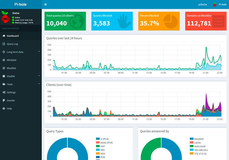Open the Settings page

point(21,92)
